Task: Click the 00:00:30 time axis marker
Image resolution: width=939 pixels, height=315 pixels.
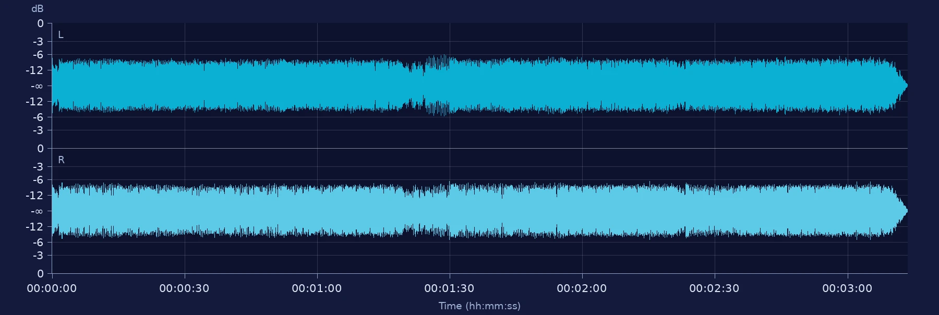Action: click(184, 288)
